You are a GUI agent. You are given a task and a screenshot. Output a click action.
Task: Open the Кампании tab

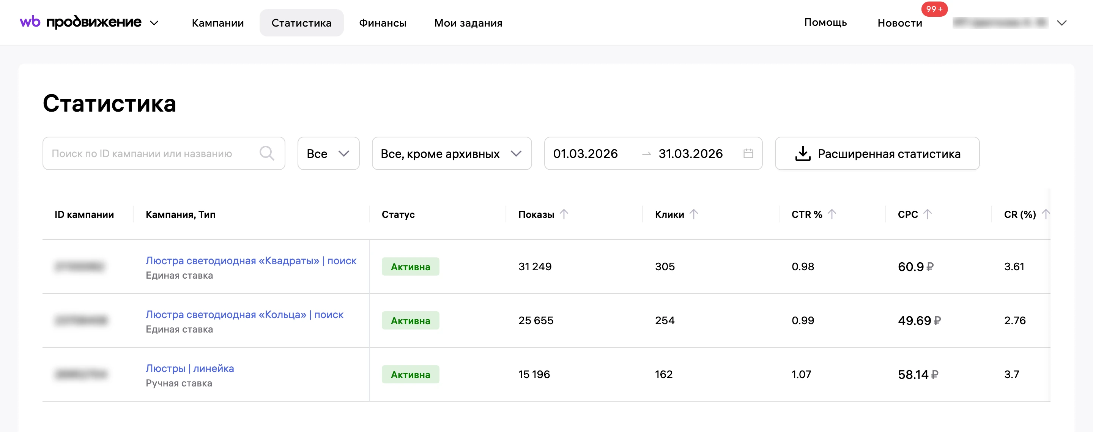click(x=218, y=23)
